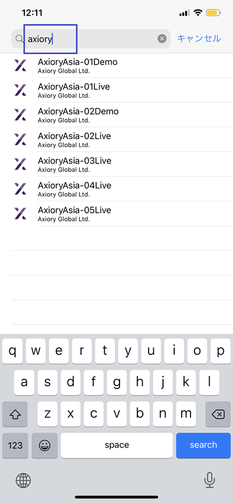The height and width of the screenshot is (503, 233).
Task: Tap the microphone dictation icon
Action: click(210, 480)
